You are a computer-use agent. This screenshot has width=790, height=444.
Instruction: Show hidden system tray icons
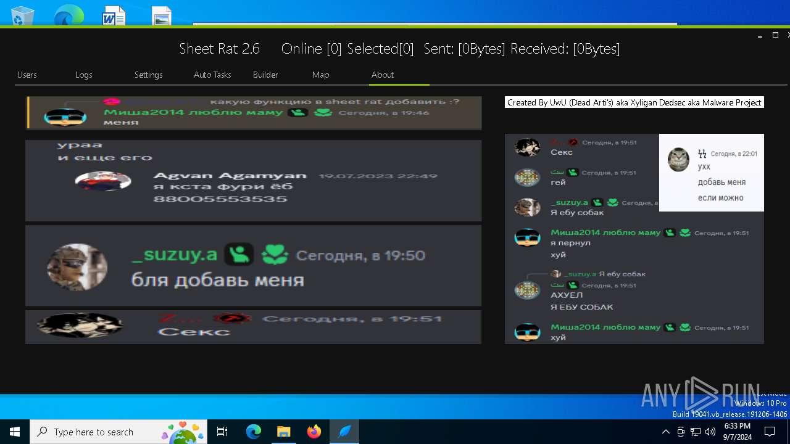pyautogui.click(x=665, y=432)
